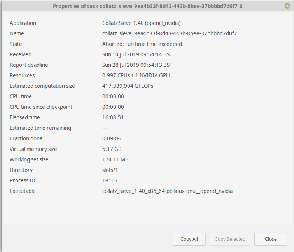
Task: Select the Application row value
Action: coord(142,23)
